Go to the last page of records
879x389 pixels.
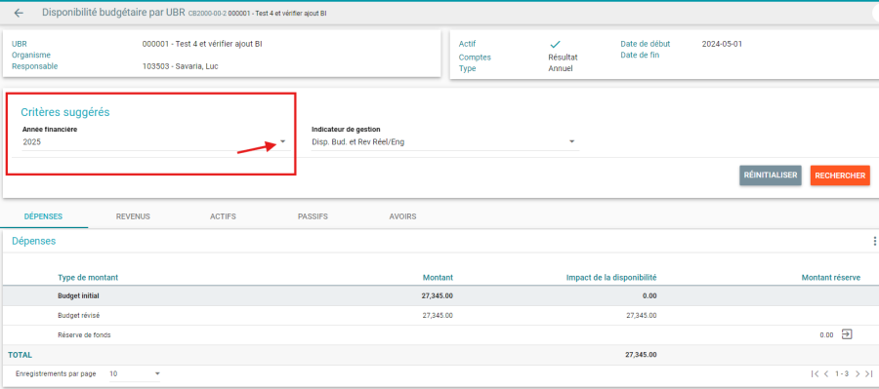[x=868, y=373]
